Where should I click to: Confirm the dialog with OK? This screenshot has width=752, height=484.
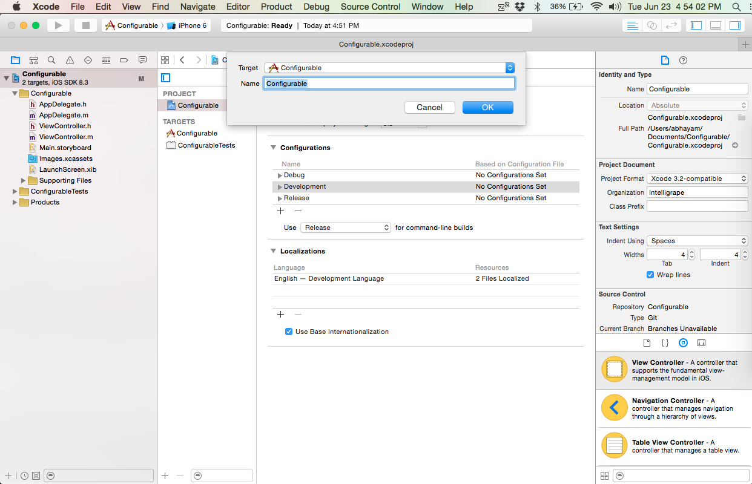488,107
